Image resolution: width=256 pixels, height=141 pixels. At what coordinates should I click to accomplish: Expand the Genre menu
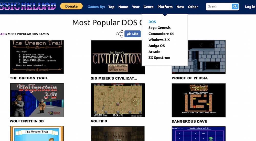coord(148,7)
